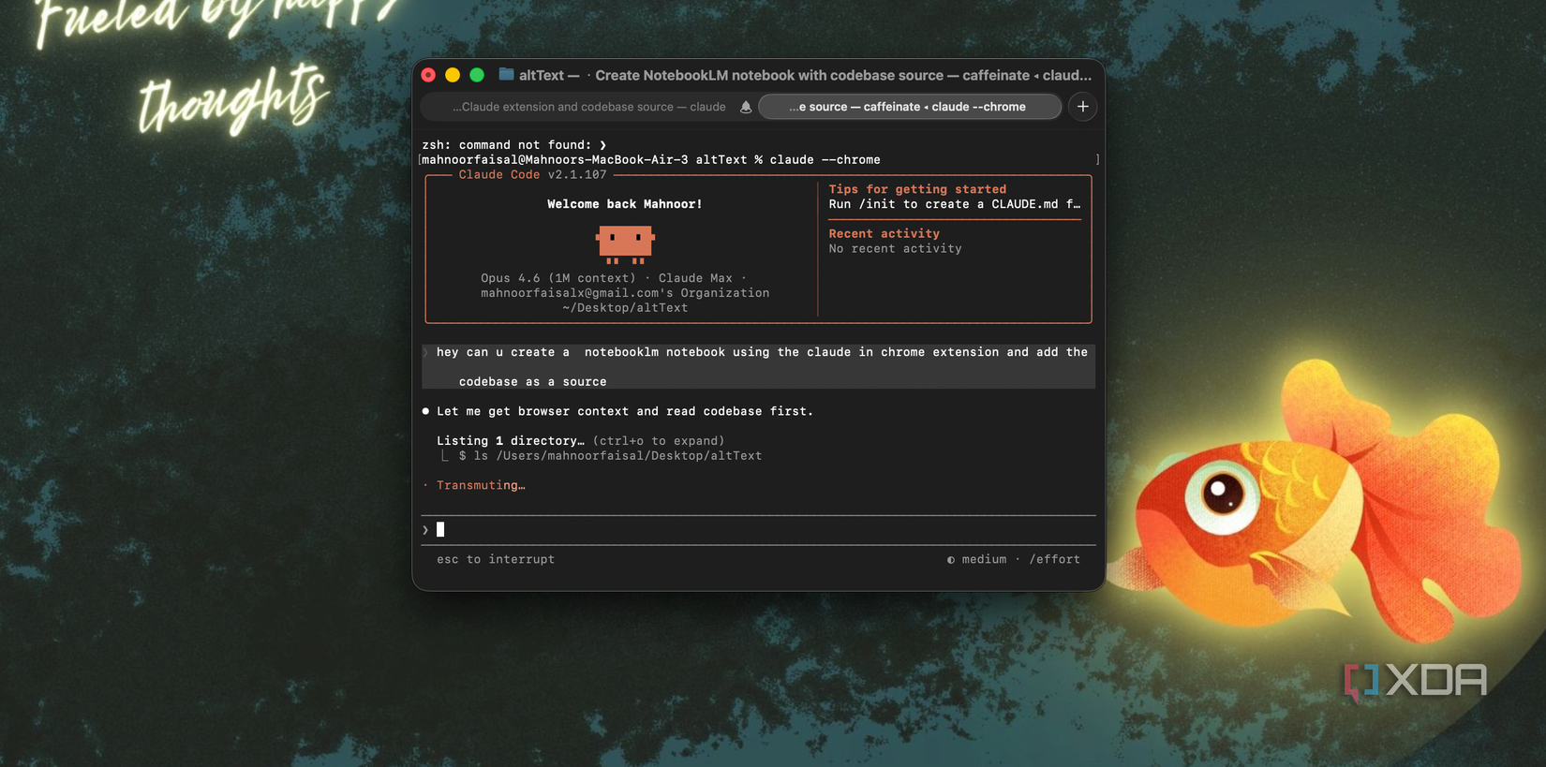Click the 'esc to interrupt' hint
Screen dimensions: 1546x767
pos(496,560)
